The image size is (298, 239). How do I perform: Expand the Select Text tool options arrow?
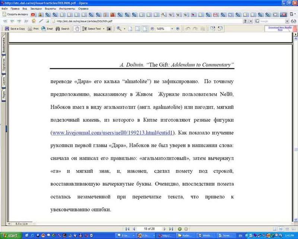(103, 29)
